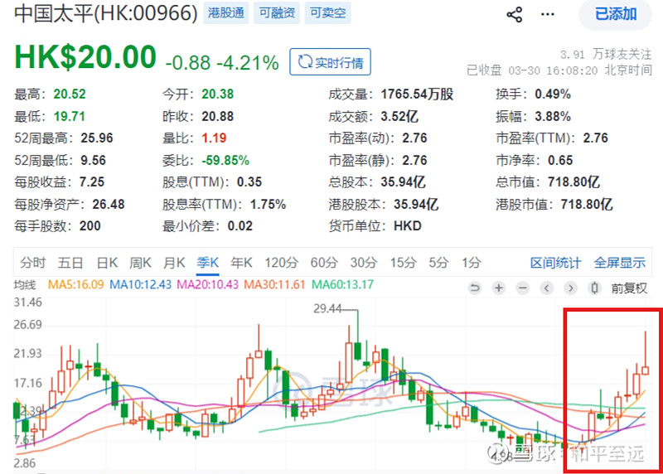Click the MA30:11.61 indicator label
This screenshot has height=474, width=663.
[274, 284]
